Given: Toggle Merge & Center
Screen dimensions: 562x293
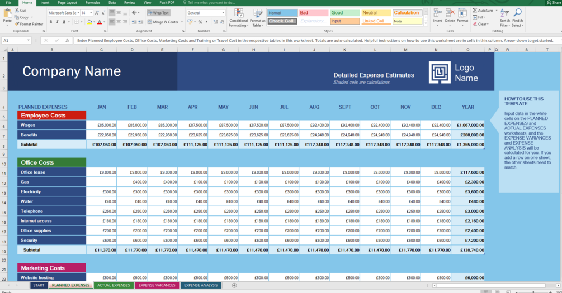Looking at the screenshot, I should tap(163, 22).
